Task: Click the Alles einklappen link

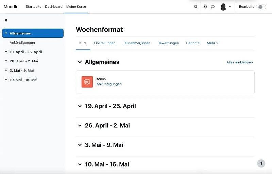Action: [x=240, y=62]
